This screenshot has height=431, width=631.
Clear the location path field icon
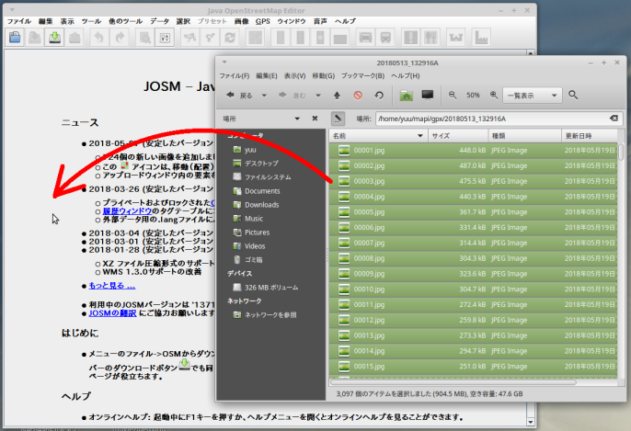(614, 119)
